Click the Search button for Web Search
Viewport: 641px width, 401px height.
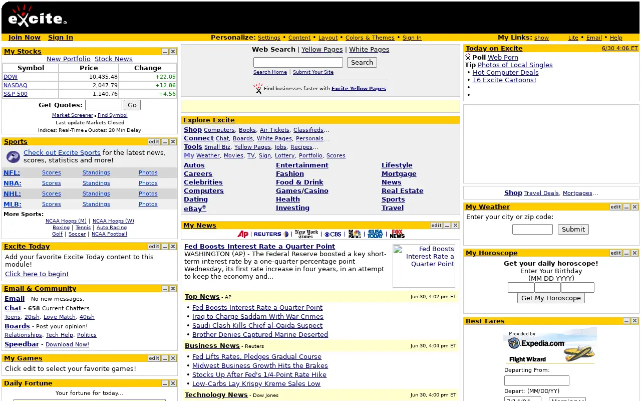362,63
